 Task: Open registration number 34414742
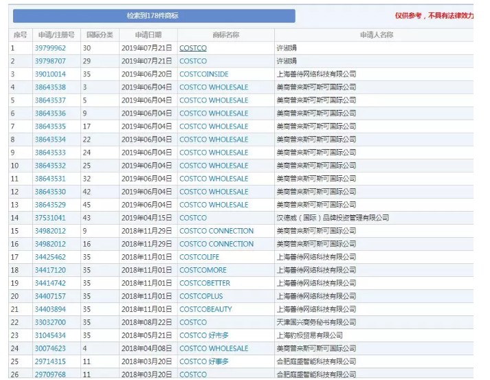(50, 283)
